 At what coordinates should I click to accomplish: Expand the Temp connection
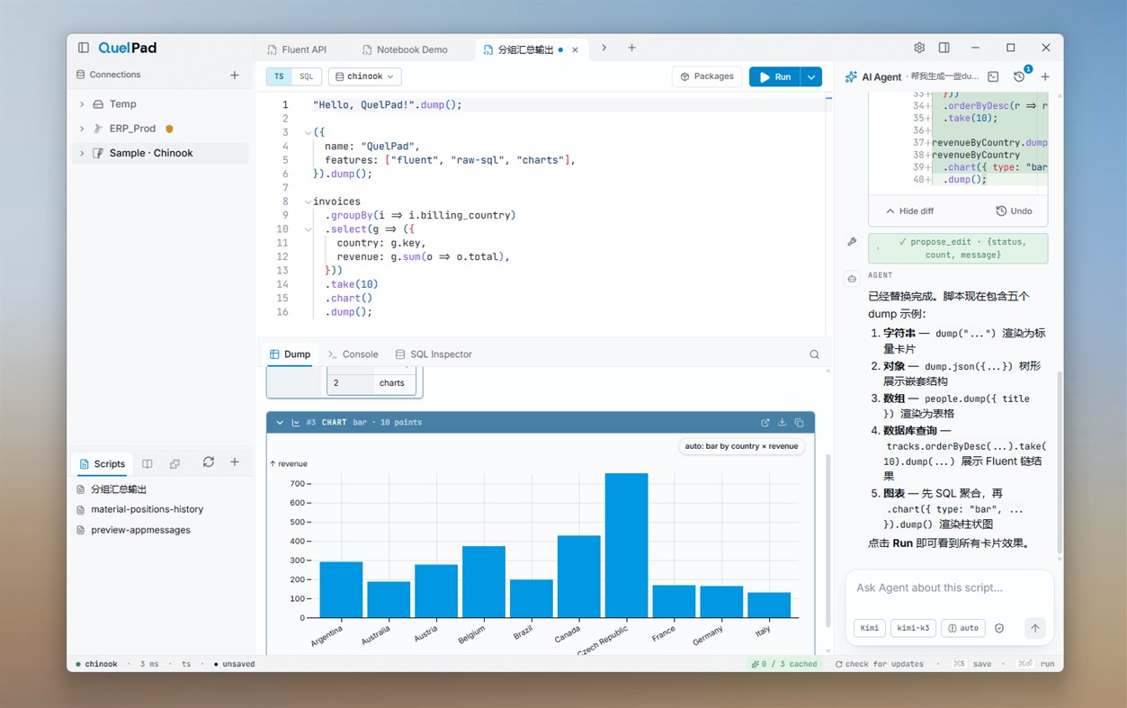pyautogui.click(x=82, y=104)
